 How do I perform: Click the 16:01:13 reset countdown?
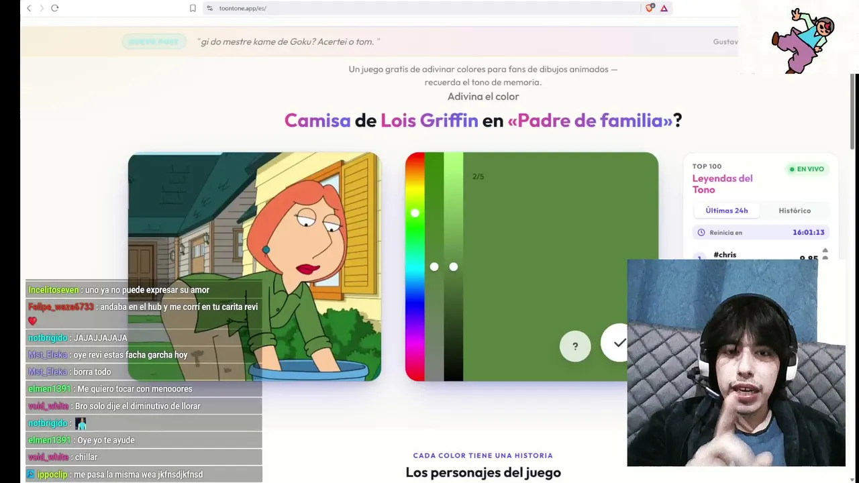coord(809,232)
